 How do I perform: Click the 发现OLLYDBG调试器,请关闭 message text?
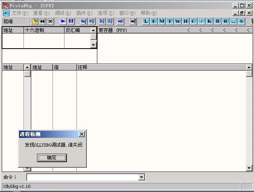pos(53,145)
